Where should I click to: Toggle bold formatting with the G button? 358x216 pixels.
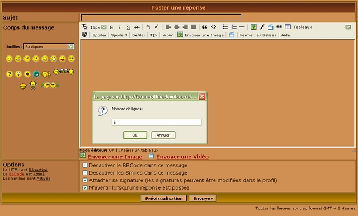pyautogui.click(x=111, y=27)
